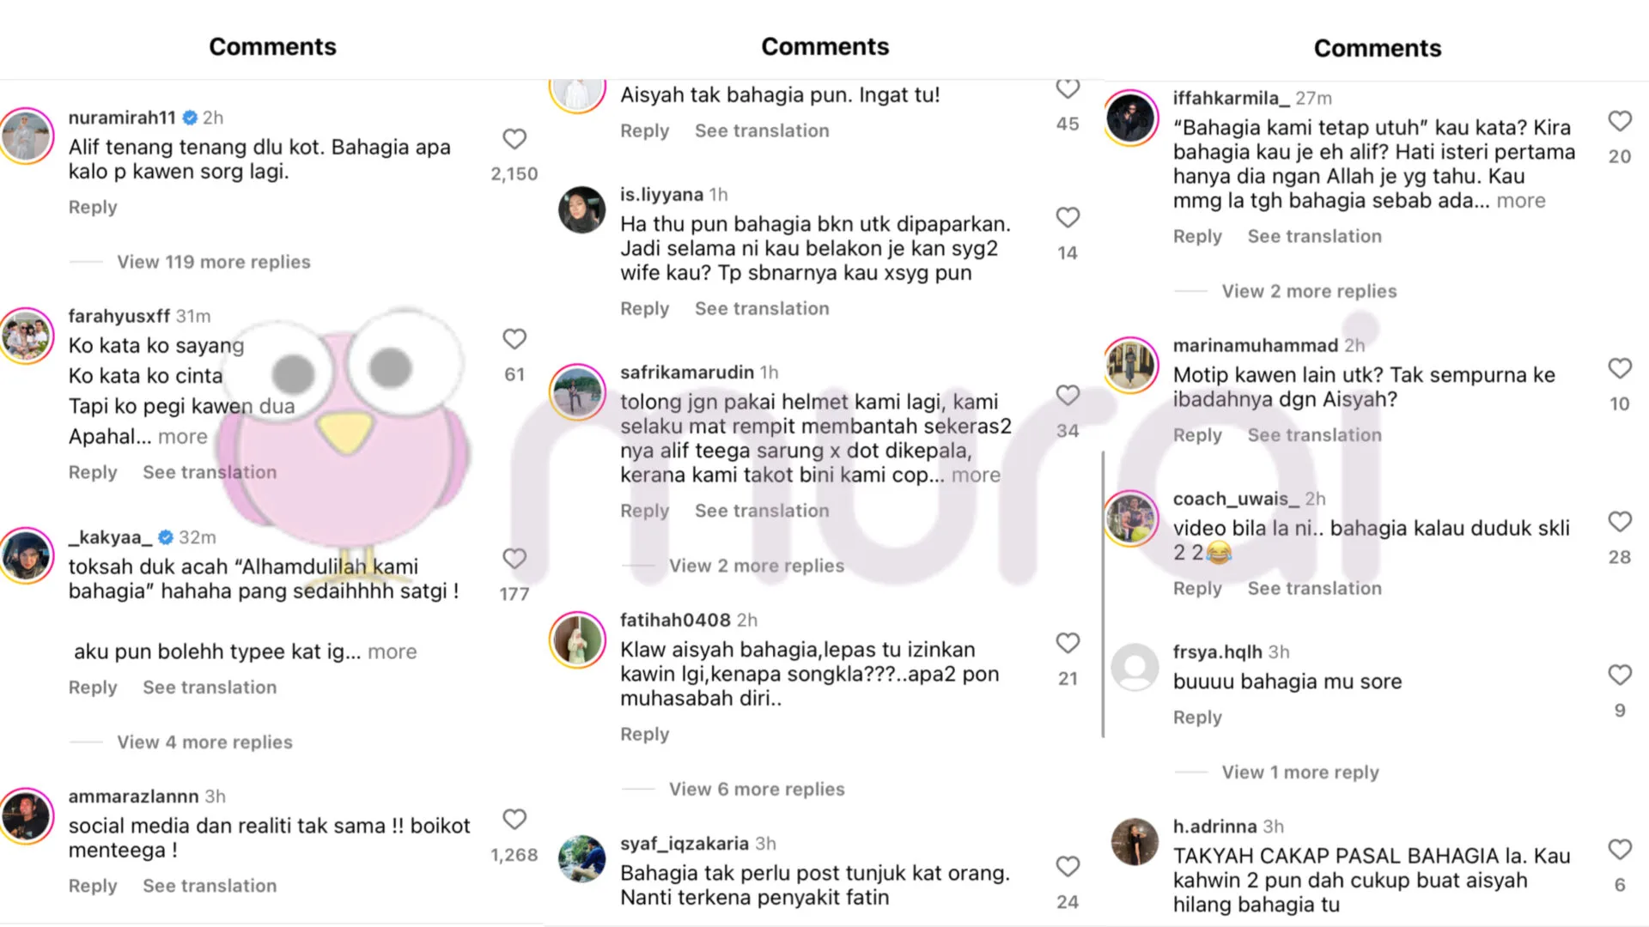This screenshot has height=927, width=1649.
Task: Tap the heart on ammarazlannn's comment
Action: 514,820
